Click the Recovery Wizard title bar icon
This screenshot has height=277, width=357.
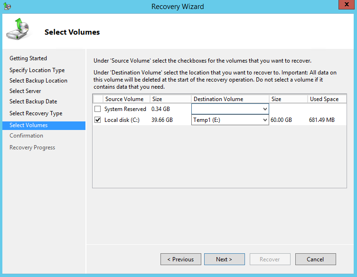(8, 7)
